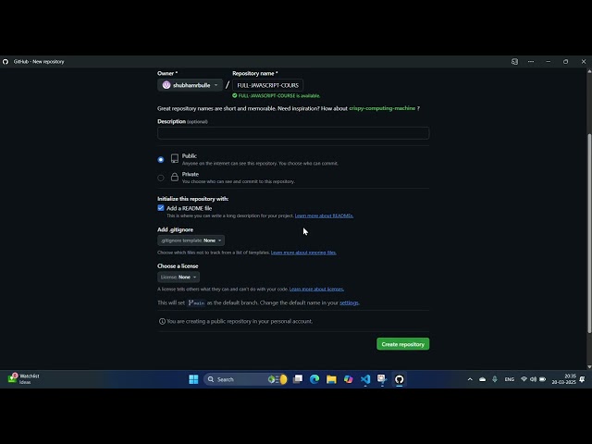Open the app sidebar icon in title bar
The image size is (592, 444).
click(x=514, y=62)
